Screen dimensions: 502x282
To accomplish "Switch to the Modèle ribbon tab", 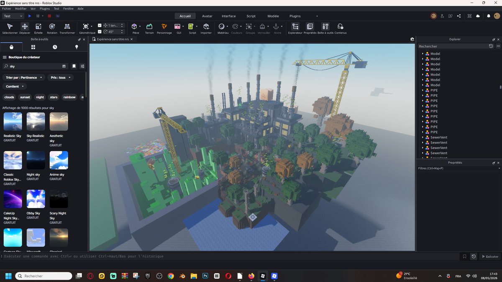I will coord(273,16).
